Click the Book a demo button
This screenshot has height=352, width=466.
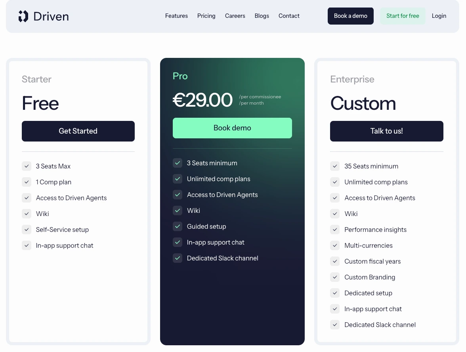[x=351, y=16]
